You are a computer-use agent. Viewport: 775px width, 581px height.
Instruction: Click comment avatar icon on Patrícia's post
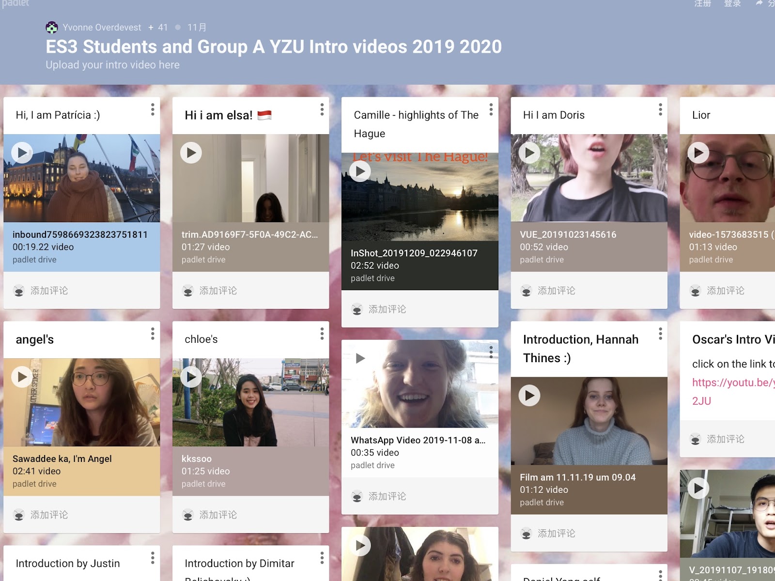[19, 290]
